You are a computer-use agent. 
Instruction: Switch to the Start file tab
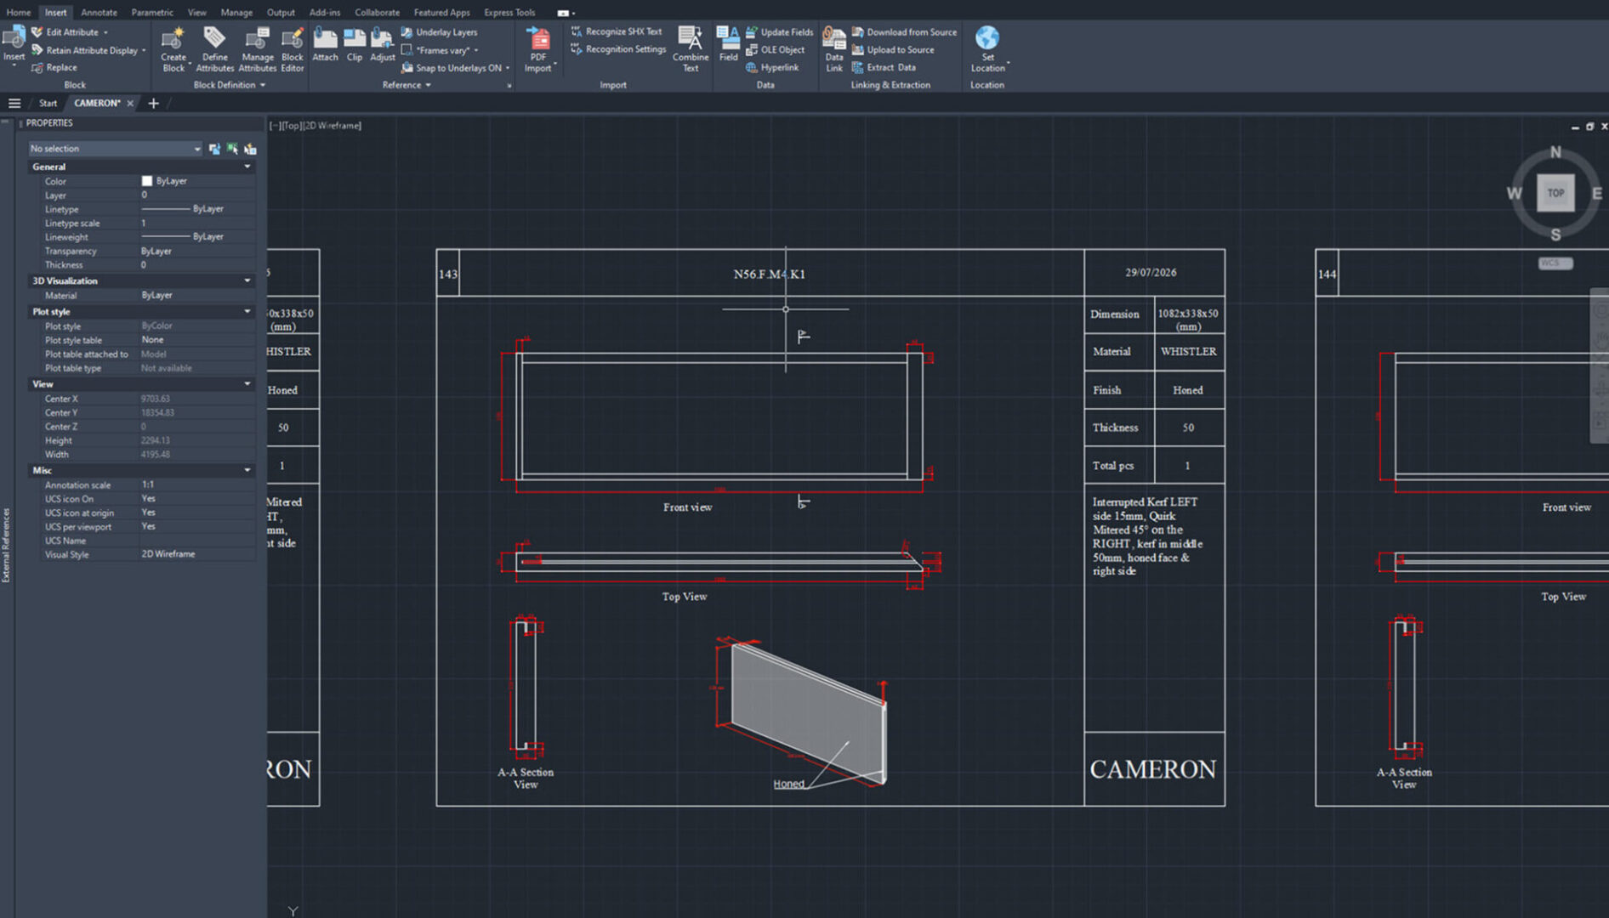tap(48, 104)
